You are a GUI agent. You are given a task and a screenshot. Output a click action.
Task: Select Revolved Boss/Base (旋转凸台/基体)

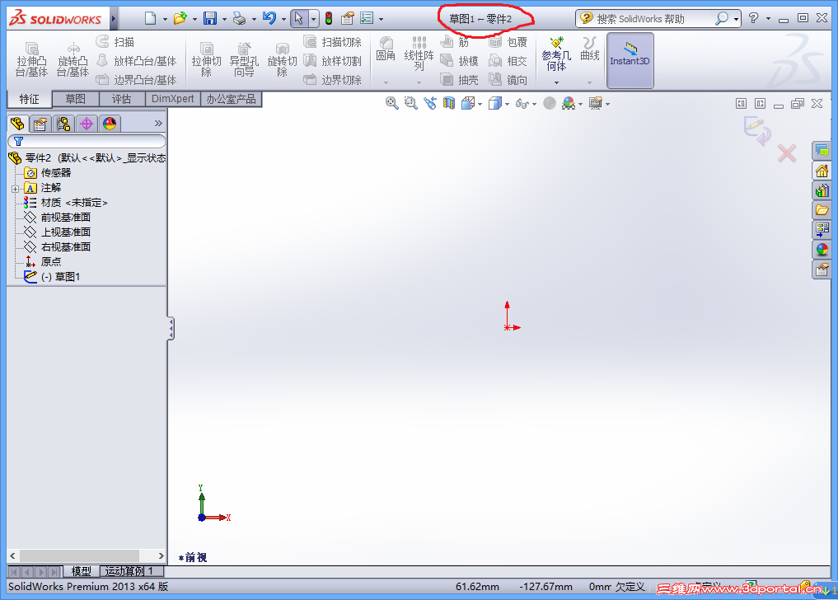(73, 59)
